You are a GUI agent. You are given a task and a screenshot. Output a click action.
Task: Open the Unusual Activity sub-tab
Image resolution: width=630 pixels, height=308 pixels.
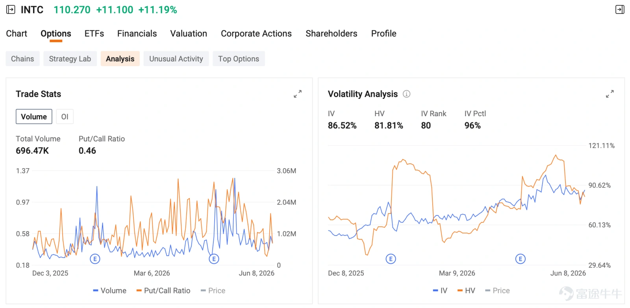[176, 59]
